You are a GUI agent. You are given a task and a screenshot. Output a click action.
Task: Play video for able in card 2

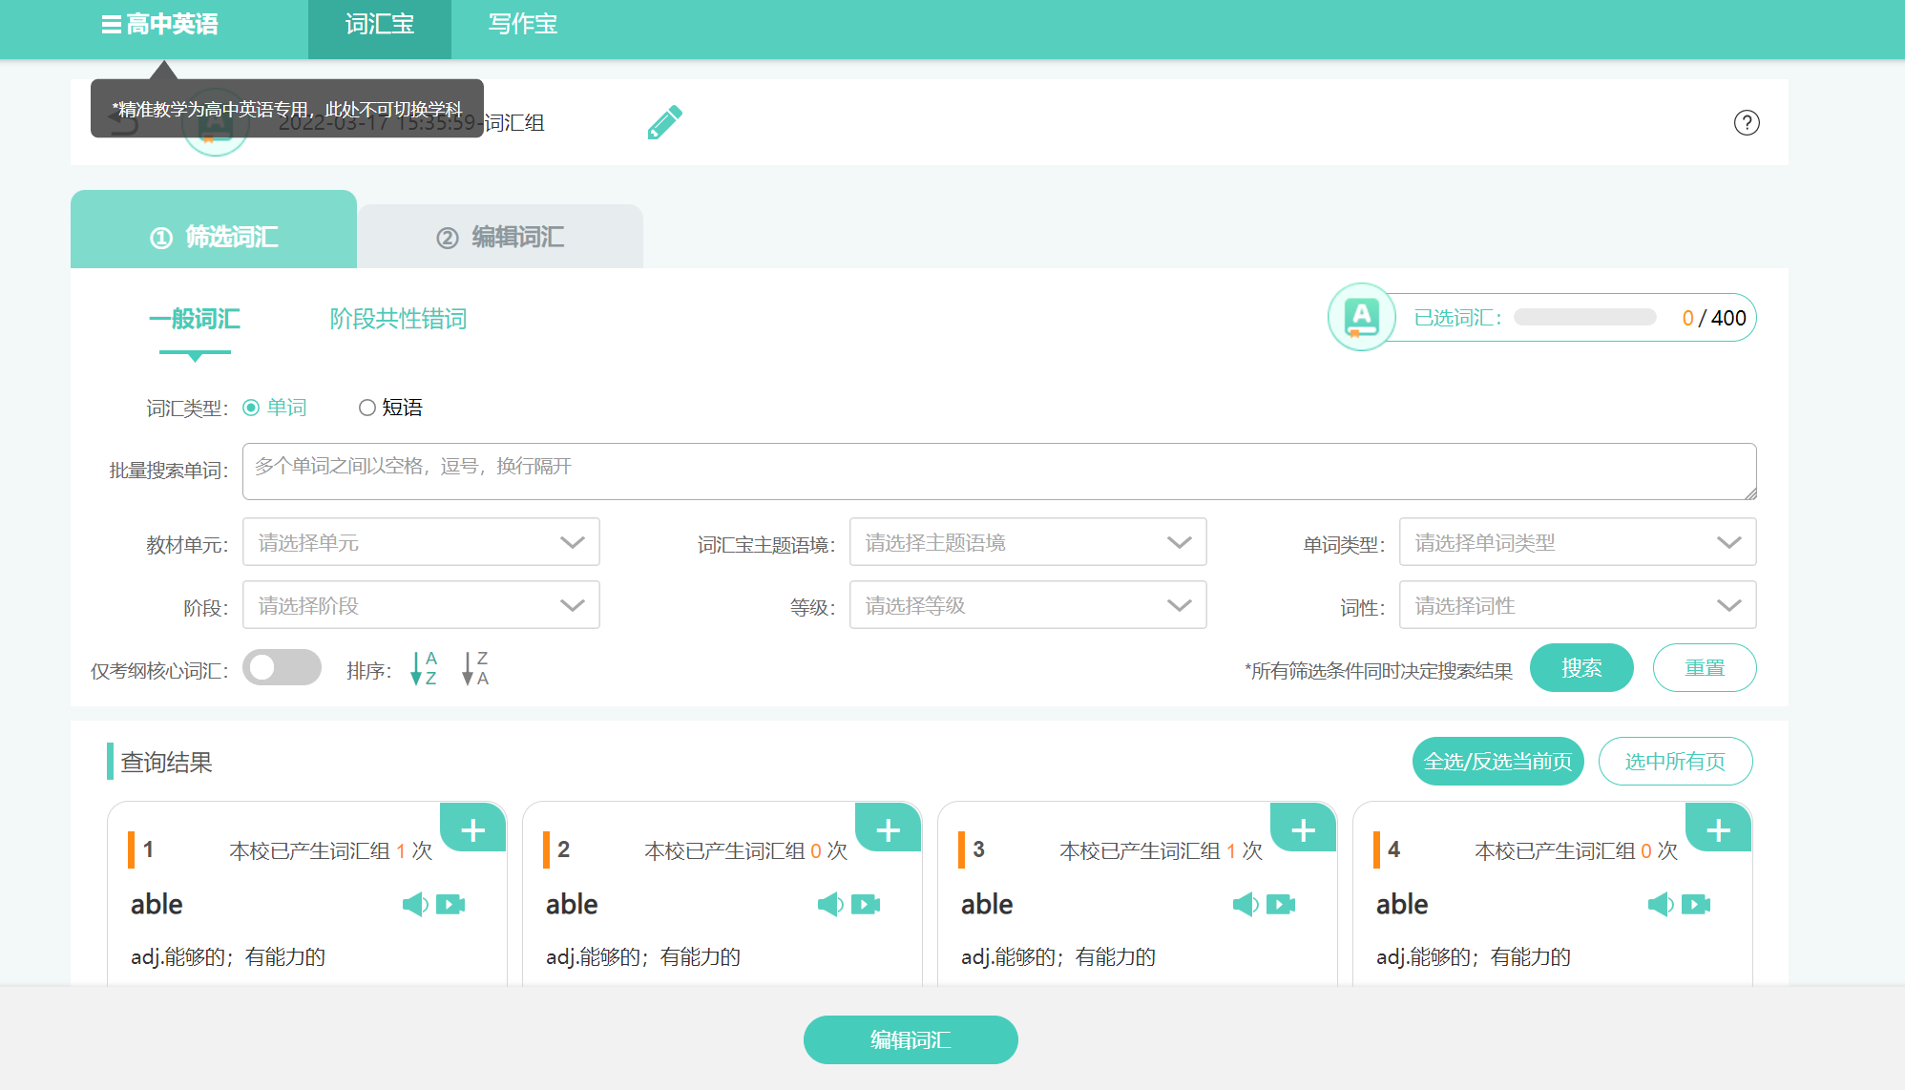866,904
